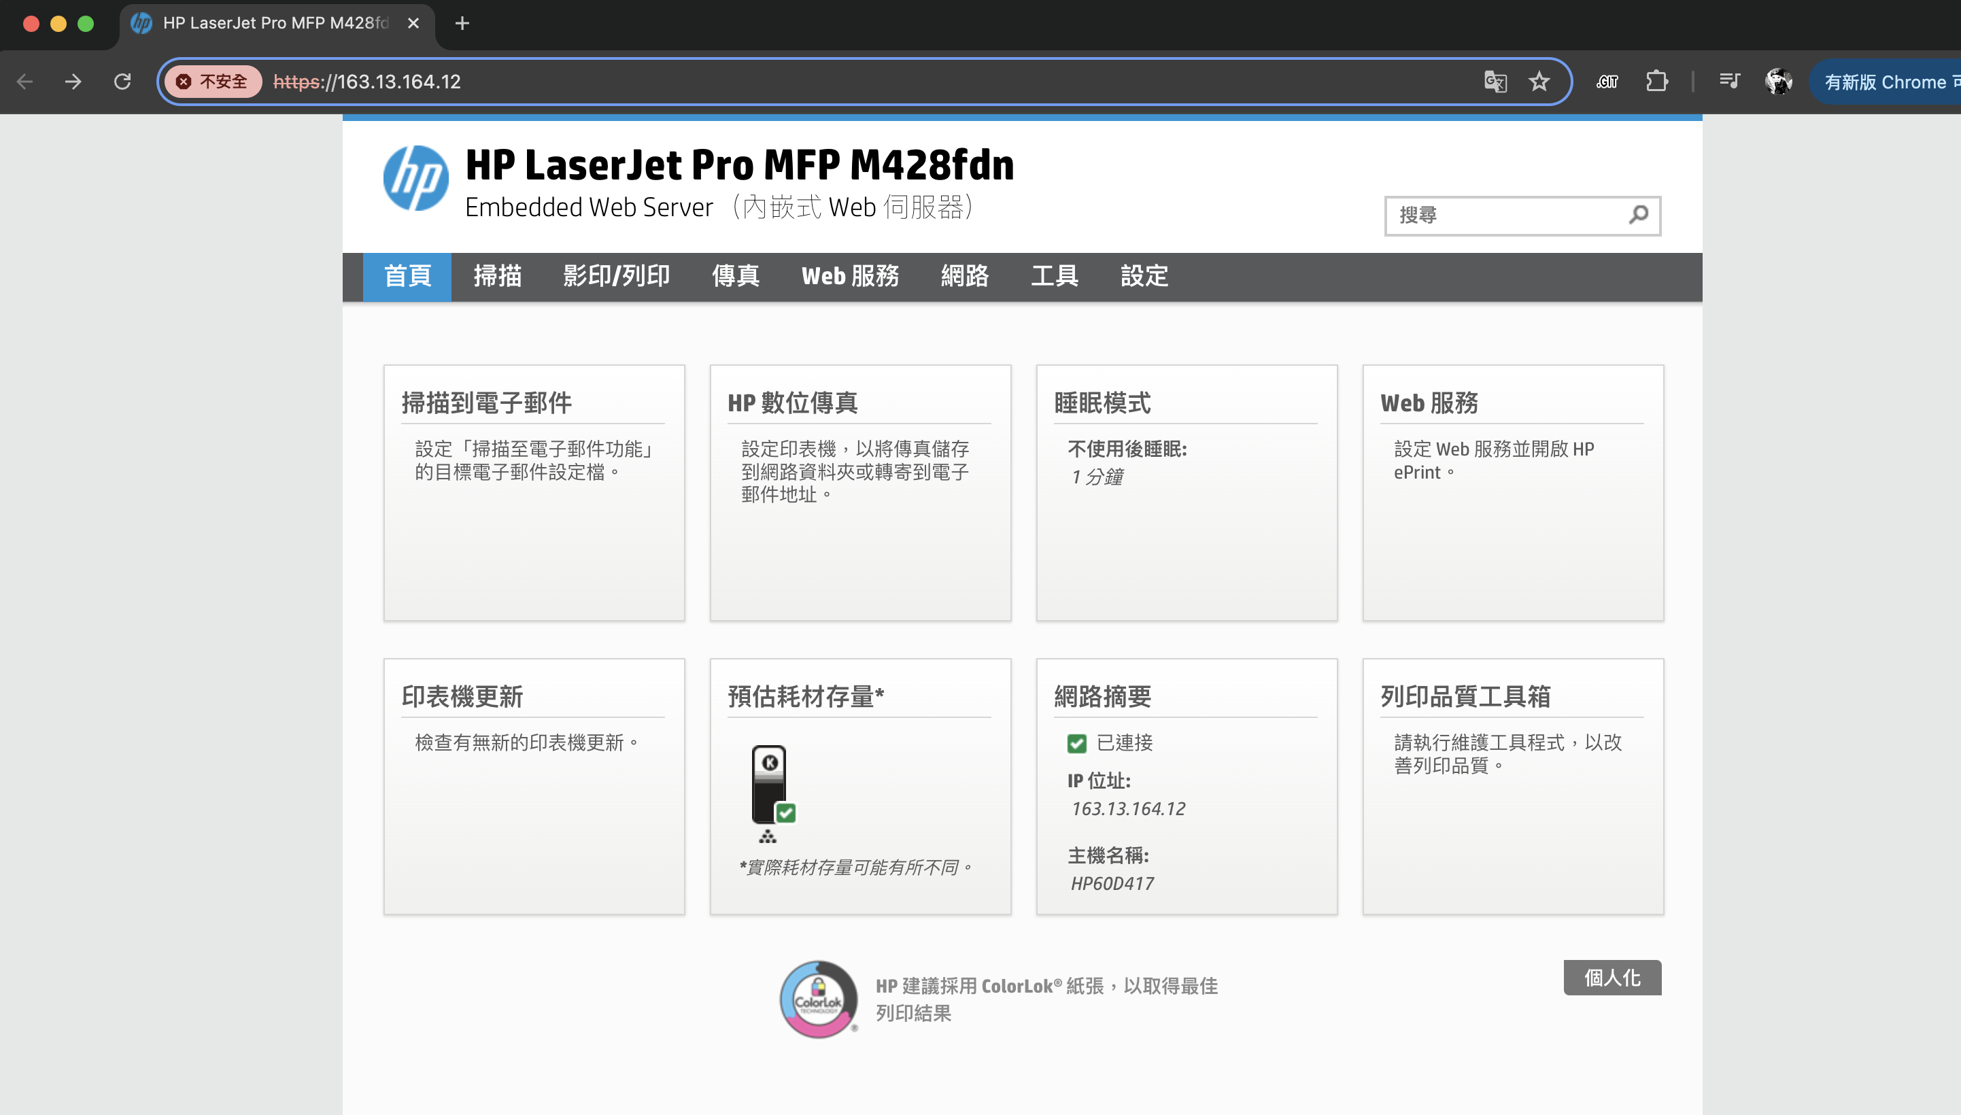
Task: Open the 首頁 tab
Action: [407, 277]
